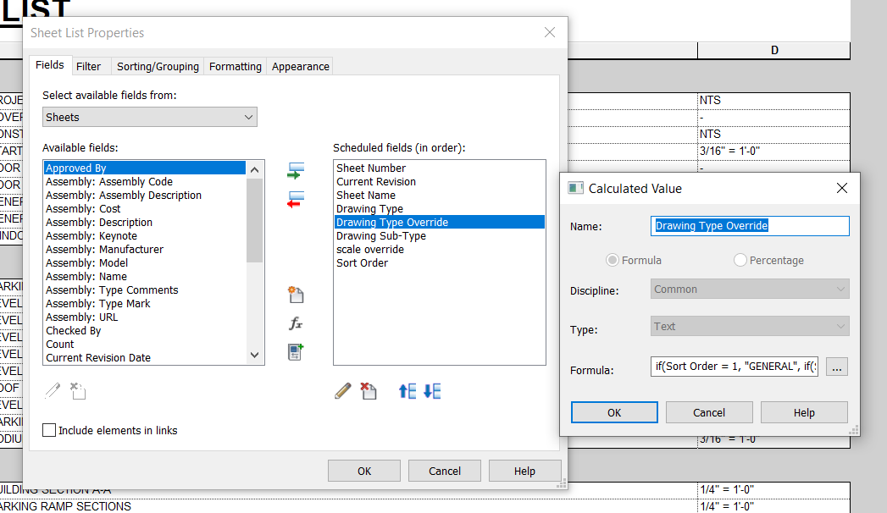Switch to the Sorting/Grouping tab
This screenshot has height=513, width=887.
pos(157,65)
